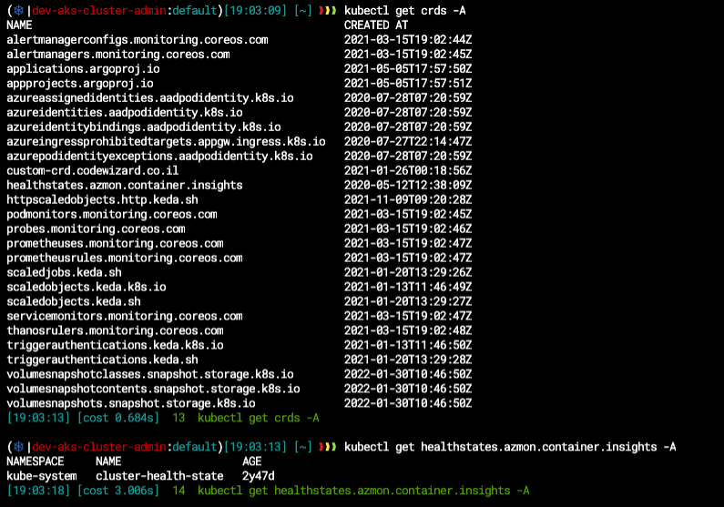Image resolution: width=724 pixels, height=507 pixels.
Task: Click the colored arrows before the typed 'kubectl get crds -A'
Action: coord(327,10)
